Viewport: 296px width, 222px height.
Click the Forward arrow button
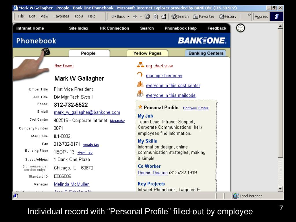coord(135,16)
